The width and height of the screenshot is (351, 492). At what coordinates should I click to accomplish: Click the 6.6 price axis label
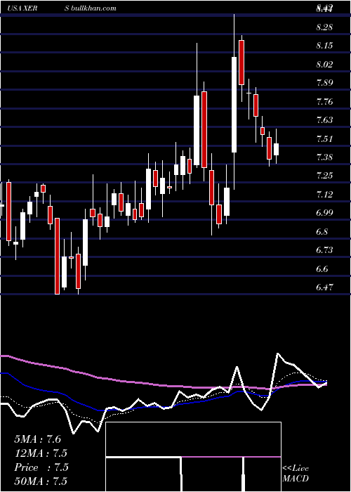[x=322, y=269]
